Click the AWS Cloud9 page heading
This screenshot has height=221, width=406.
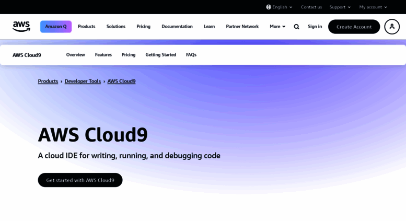click(x=93, y=135)
